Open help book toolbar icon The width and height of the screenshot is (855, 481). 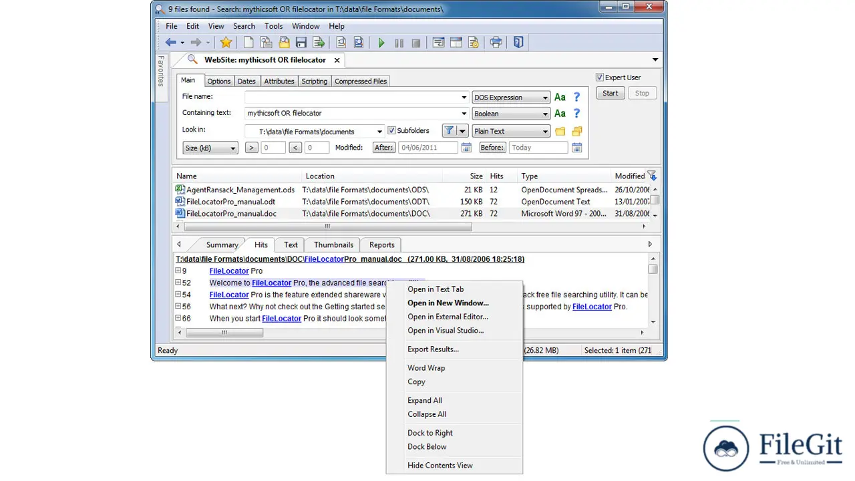[518, 43]
